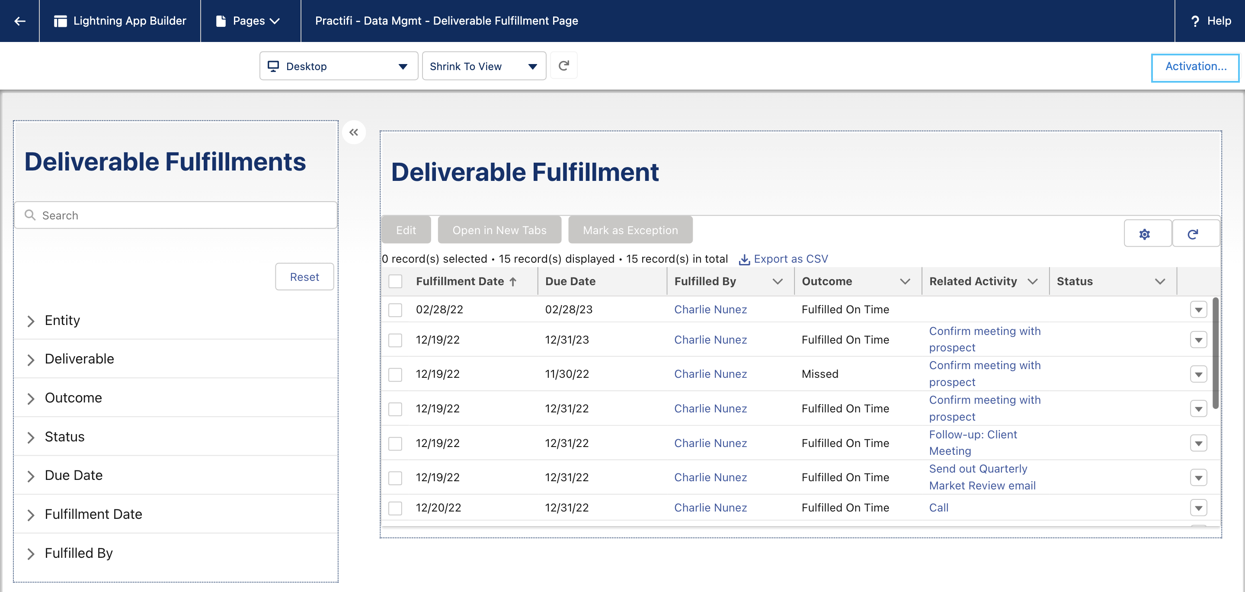This screenshot has height=592, width=1245.
Task: Click the download icon beside Export as CSV
Action: click(744, 259)
